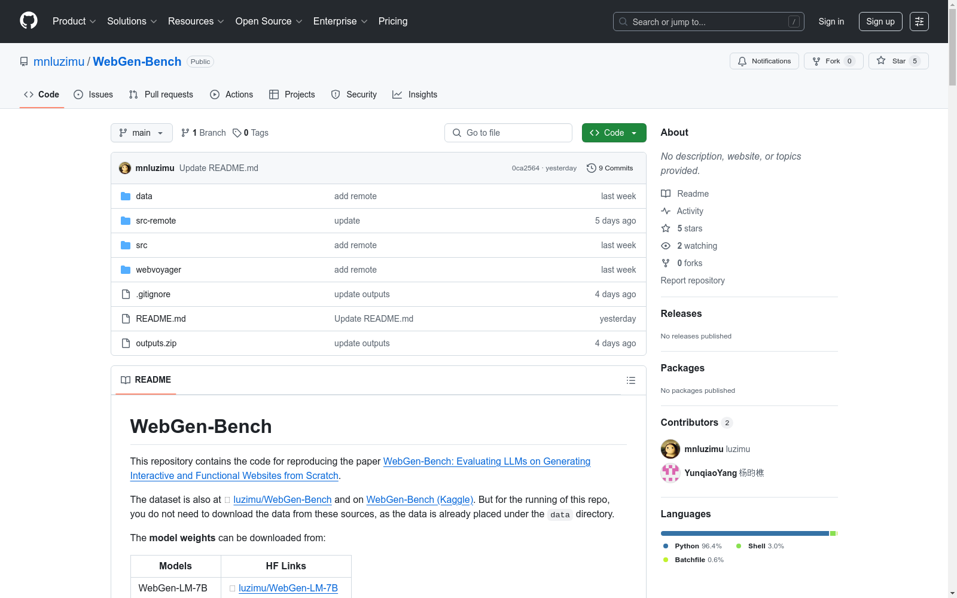Viewport: 957px width, 598px height.
Task: Click Report repository link
Action: click(693, 280)
